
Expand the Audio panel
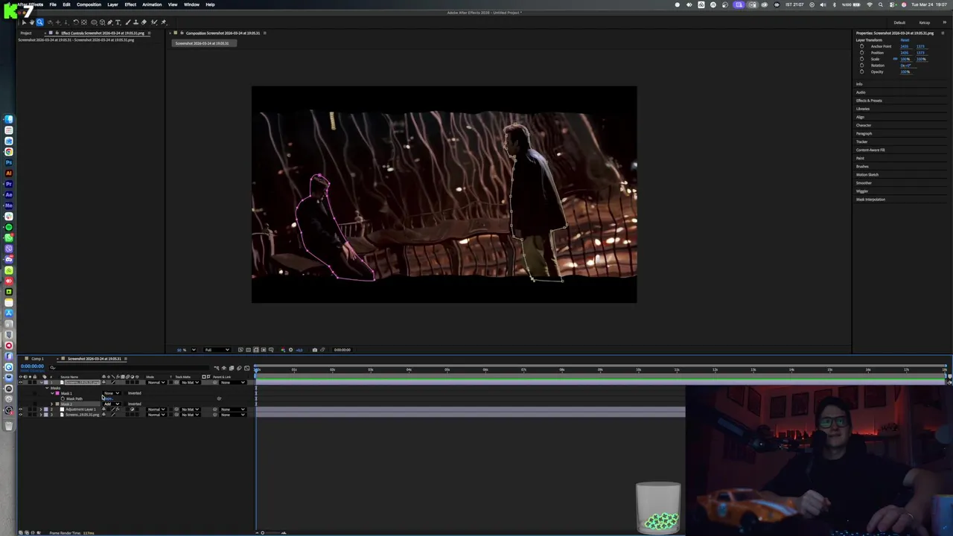coord(861,92)
